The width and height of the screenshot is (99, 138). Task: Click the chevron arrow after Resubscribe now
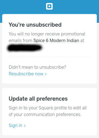46,74
